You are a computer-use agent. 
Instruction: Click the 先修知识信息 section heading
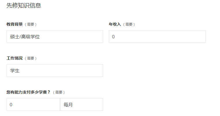pyautogui.click(x=24, y=5)
